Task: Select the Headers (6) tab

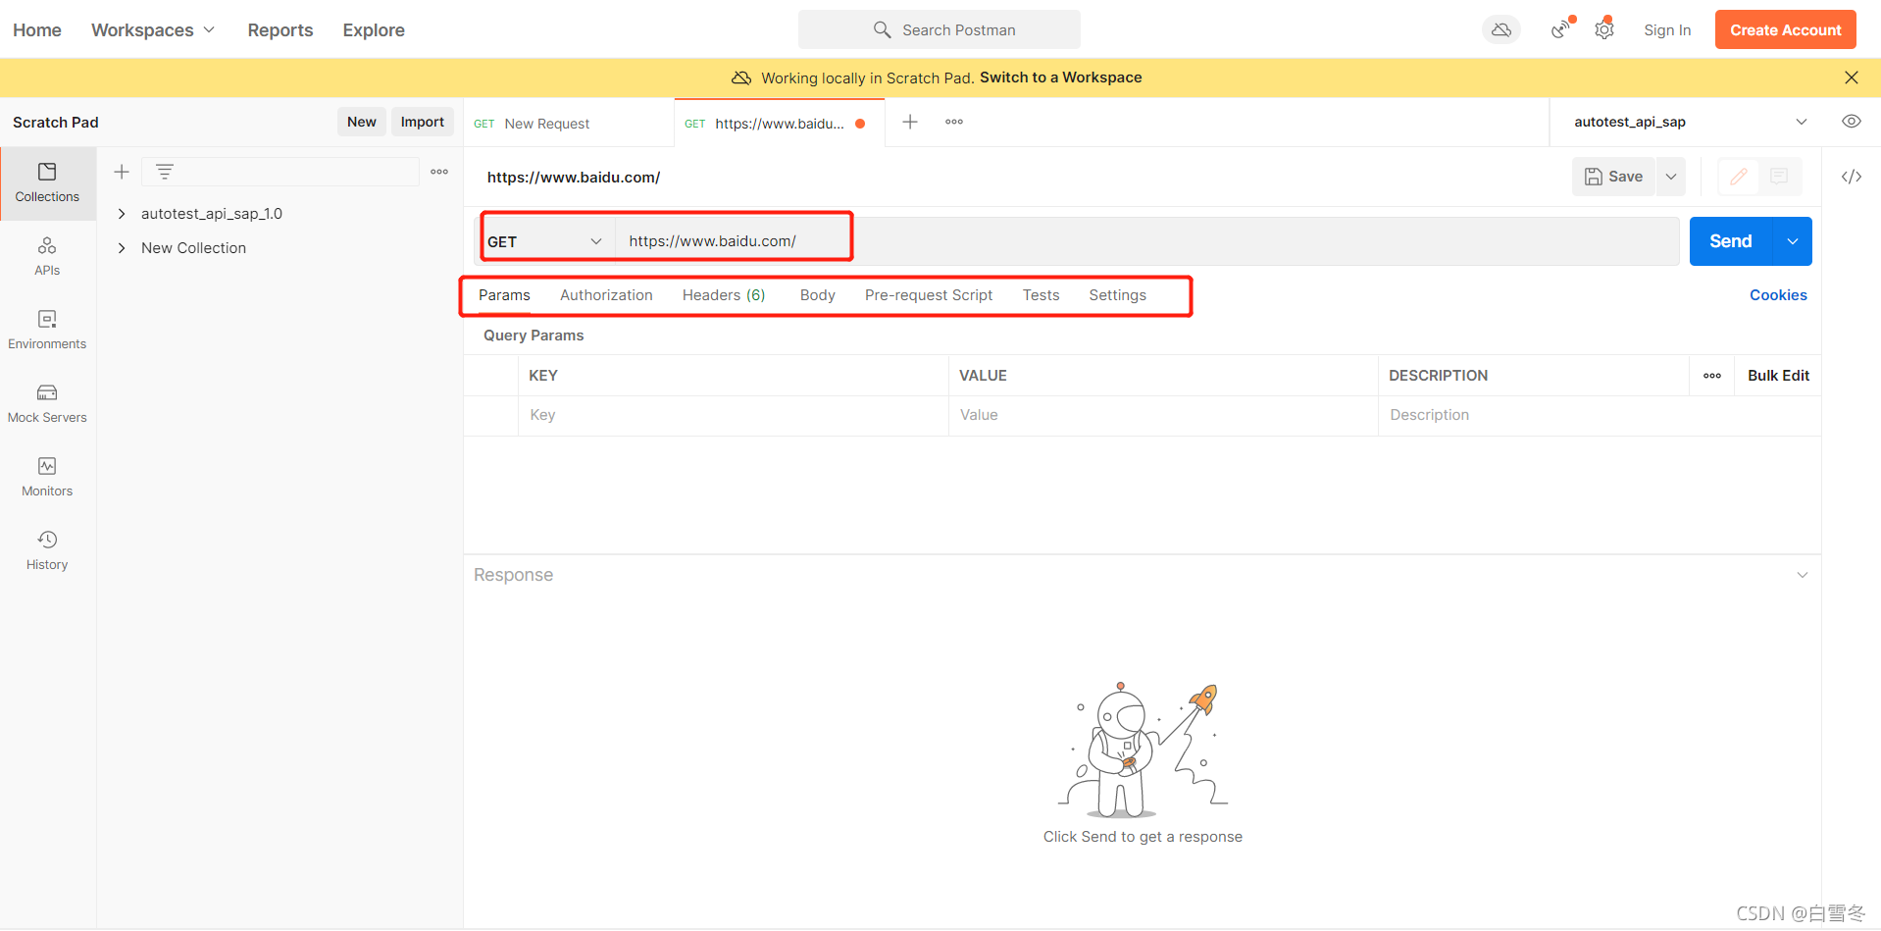Action: tap(724, 295)
